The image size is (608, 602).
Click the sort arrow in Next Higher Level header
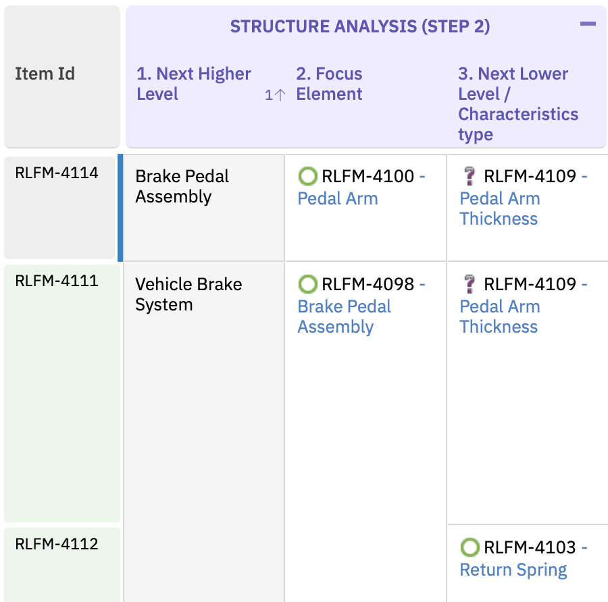tap(276, 95)
